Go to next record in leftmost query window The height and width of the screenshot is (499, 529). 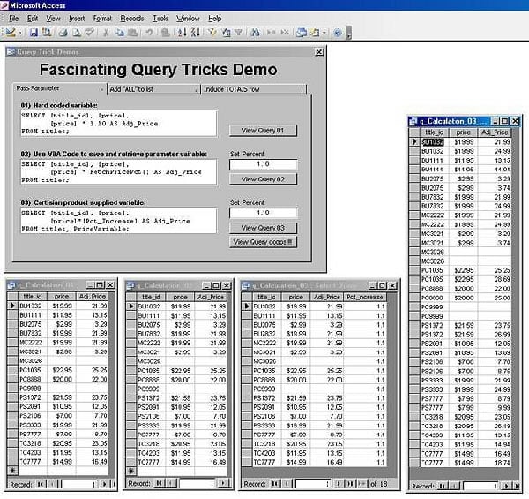point(104,484)
